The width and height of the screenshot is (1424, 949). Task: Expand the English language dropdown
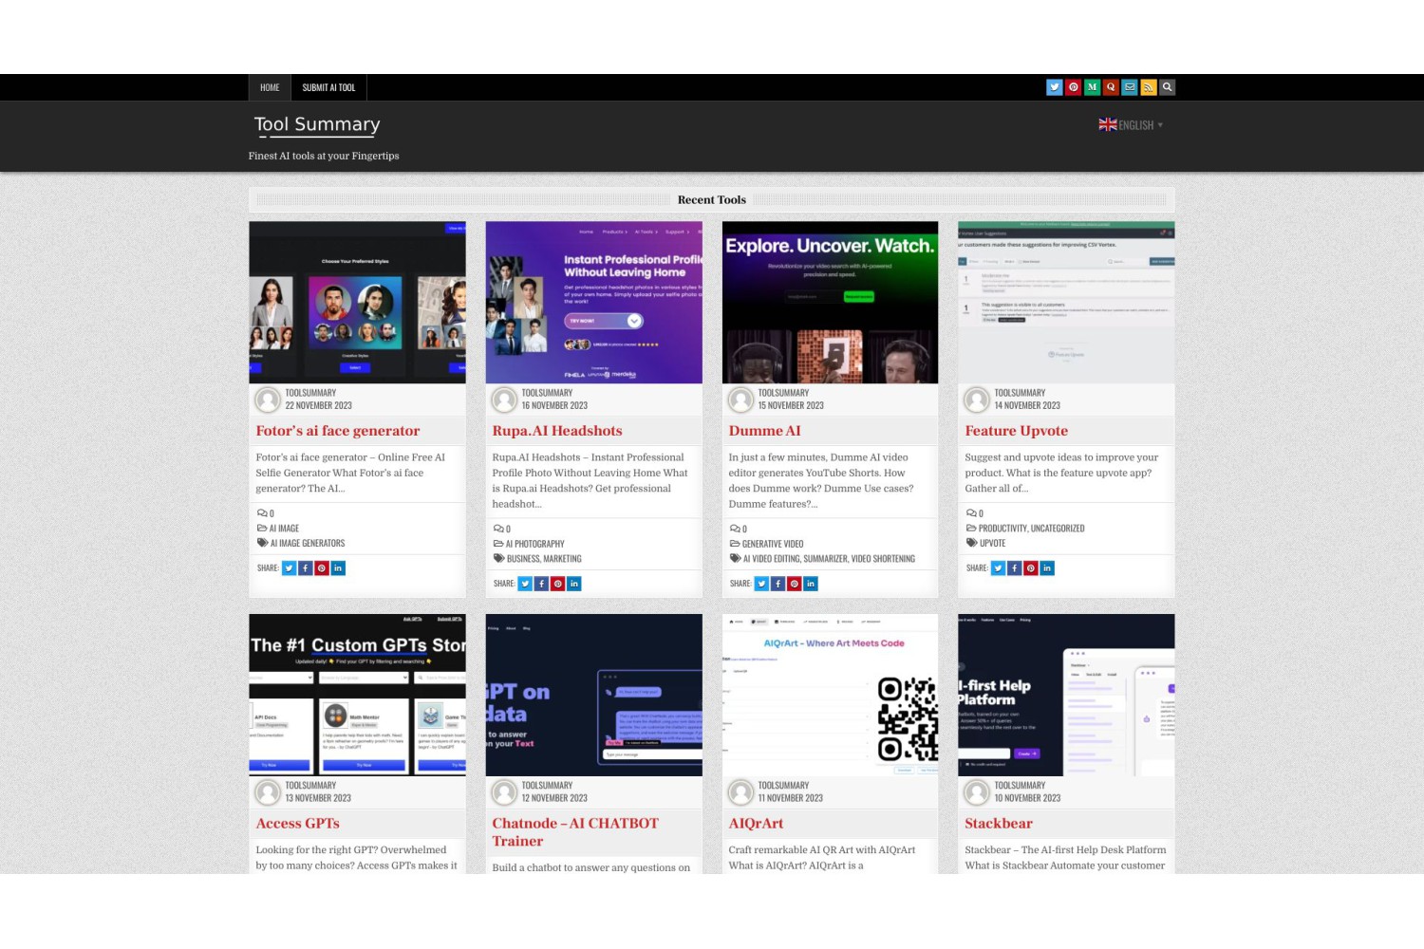tap(1131, 125)
